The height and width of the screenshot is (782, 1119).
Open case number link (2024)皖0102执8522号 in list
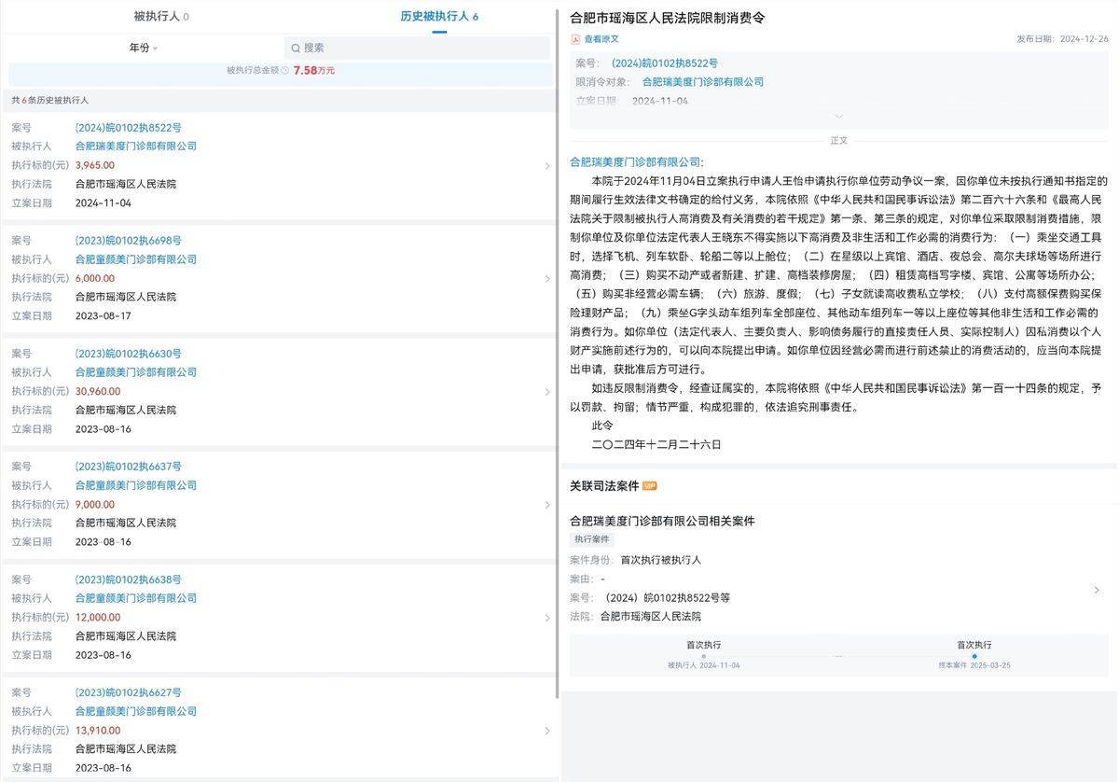pos(129,127)
